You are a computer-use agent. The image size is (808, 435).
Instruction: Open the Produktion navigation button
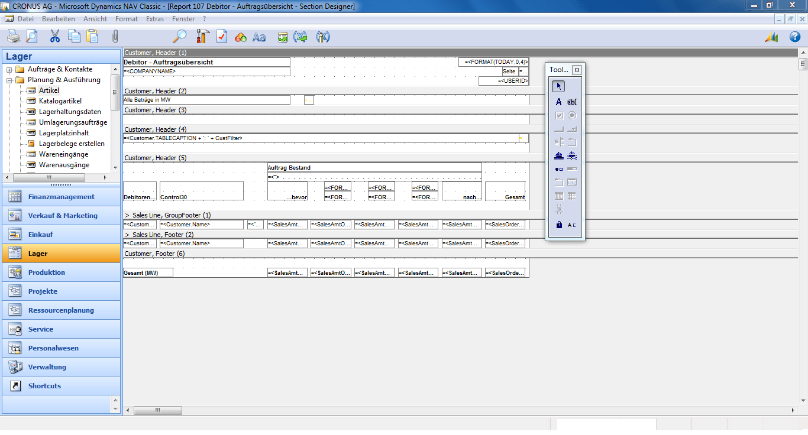click(x=62, y=272)
